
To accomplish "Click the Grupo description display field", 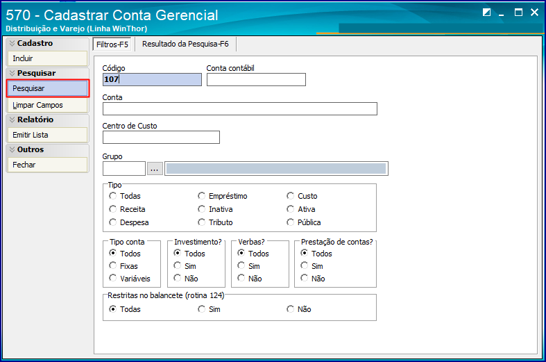I will point(276,169).
